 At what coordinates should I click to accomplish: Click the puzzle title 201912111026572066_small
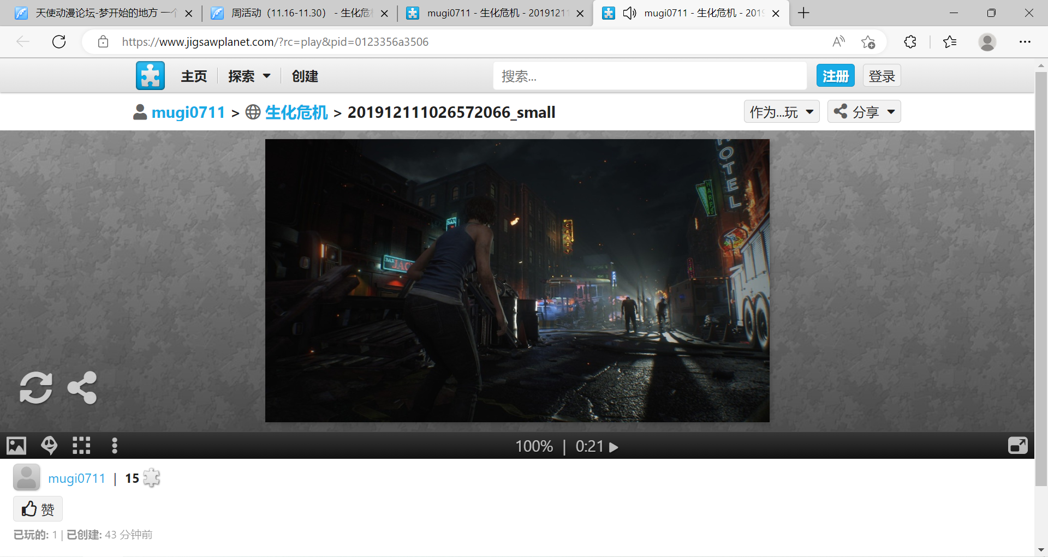pos(451,112)
